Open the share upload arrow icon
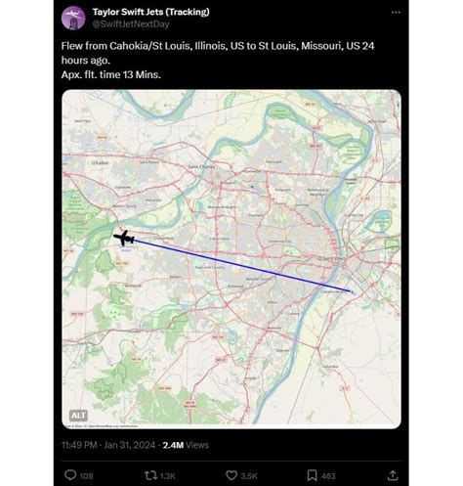 393,475
